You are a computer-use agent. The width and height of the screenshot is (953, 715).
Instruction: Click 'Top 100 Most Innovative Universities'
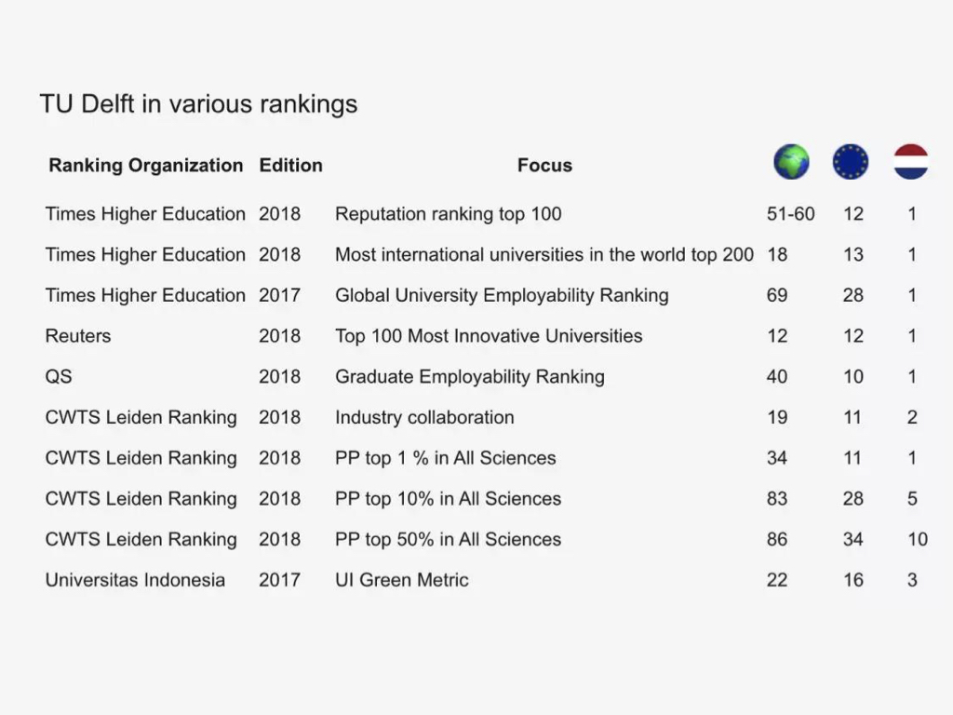coord(489,336)
